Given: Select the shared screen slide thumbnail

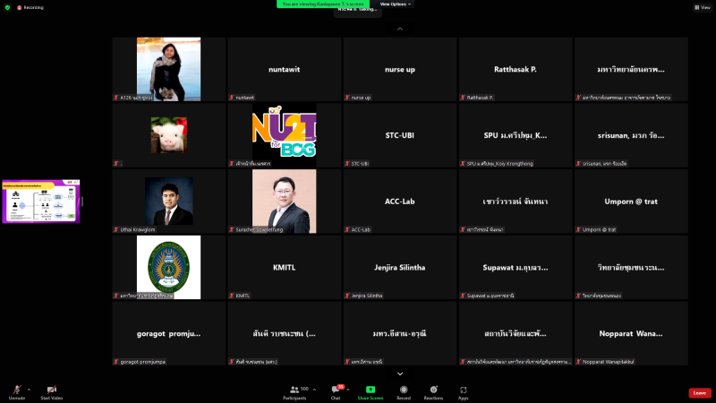Looking at the screenshot, I should tap(39, 201).
